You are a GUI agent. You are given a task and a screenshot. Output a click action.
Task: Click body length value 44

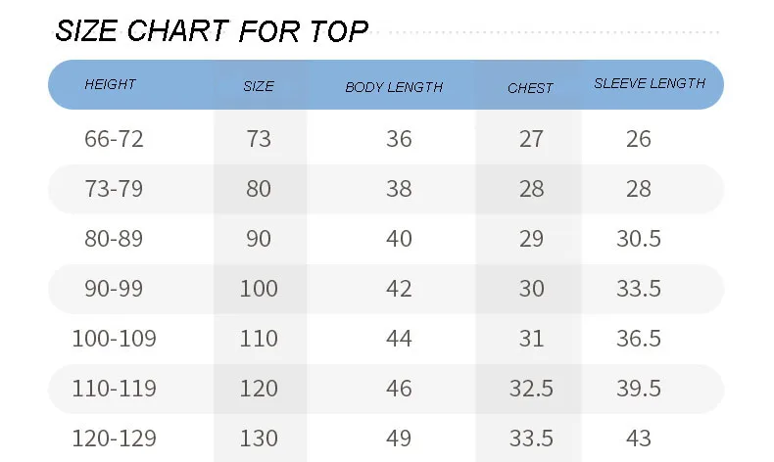point(399,339)
